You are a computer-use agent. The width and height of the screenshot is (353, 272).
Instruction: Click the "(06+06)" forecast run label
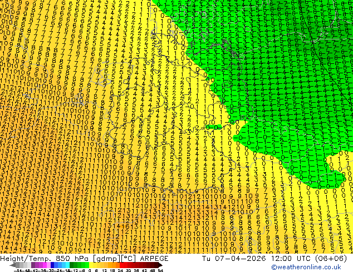pyautogui.click(x=331, y=259)
